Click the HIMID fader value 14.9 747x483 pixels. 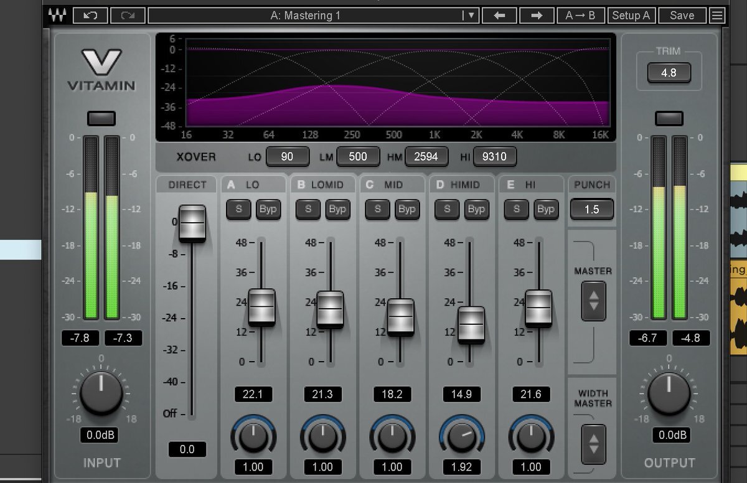[462, 394]
